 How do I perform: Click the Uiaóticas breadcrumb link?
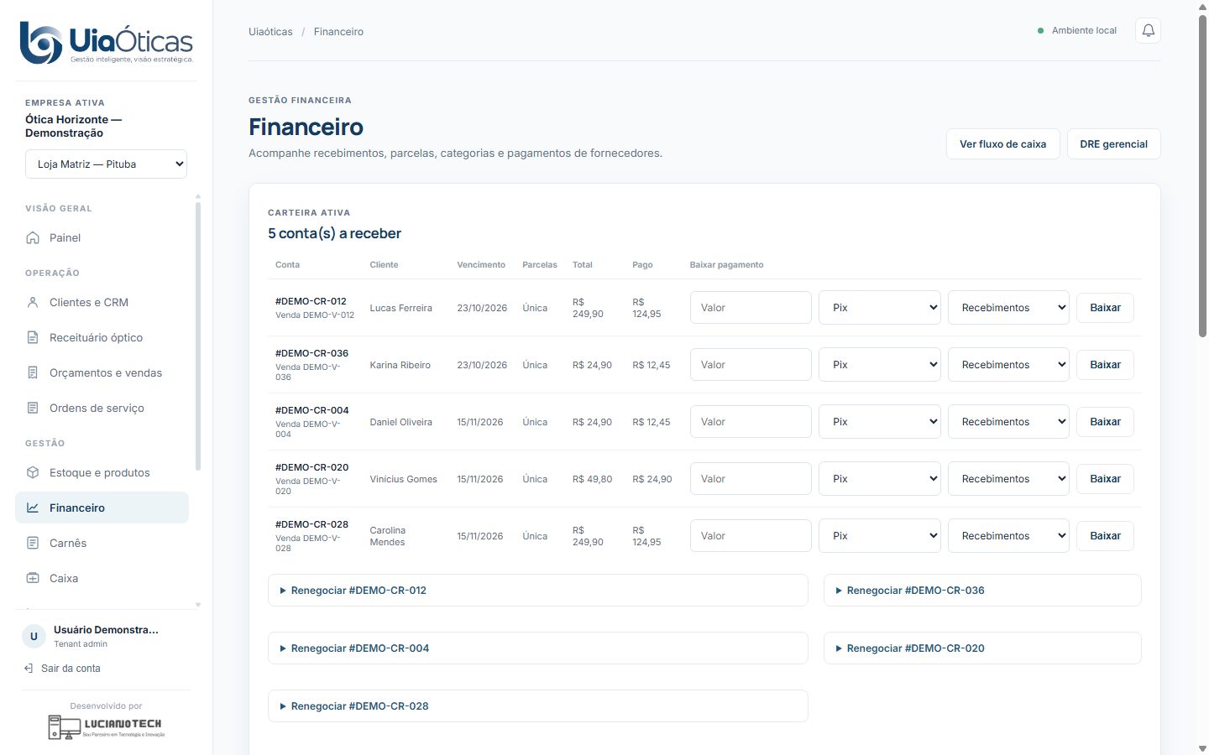(x=270, y=32)
